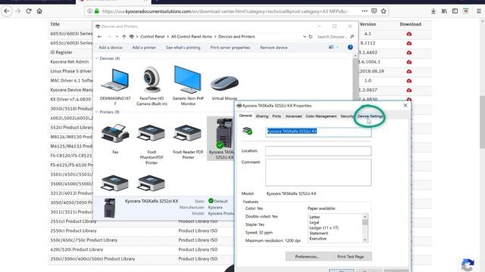Open the browser library icon
The height and width of the screenshot is (272, 485).
[444, 11]
